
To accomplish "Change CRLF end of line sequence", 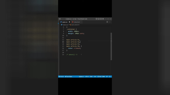I will coord(91,77).
